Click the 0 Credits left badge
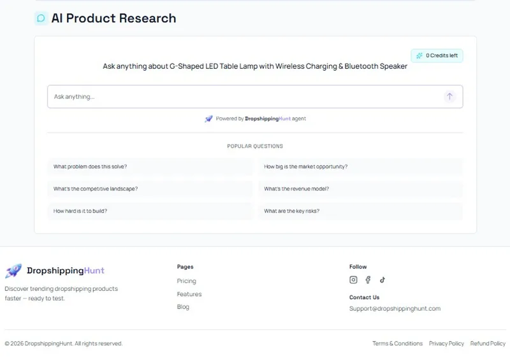Screen dimensions: 510x359 [437, 55]
